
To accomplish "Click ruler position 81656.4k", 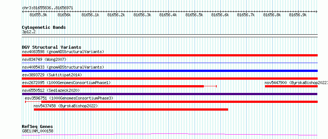I will point(168,15).
